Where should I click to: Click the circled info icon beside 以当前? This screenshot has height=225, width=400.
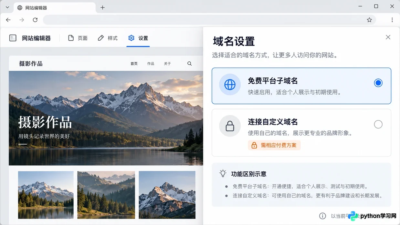322,216
